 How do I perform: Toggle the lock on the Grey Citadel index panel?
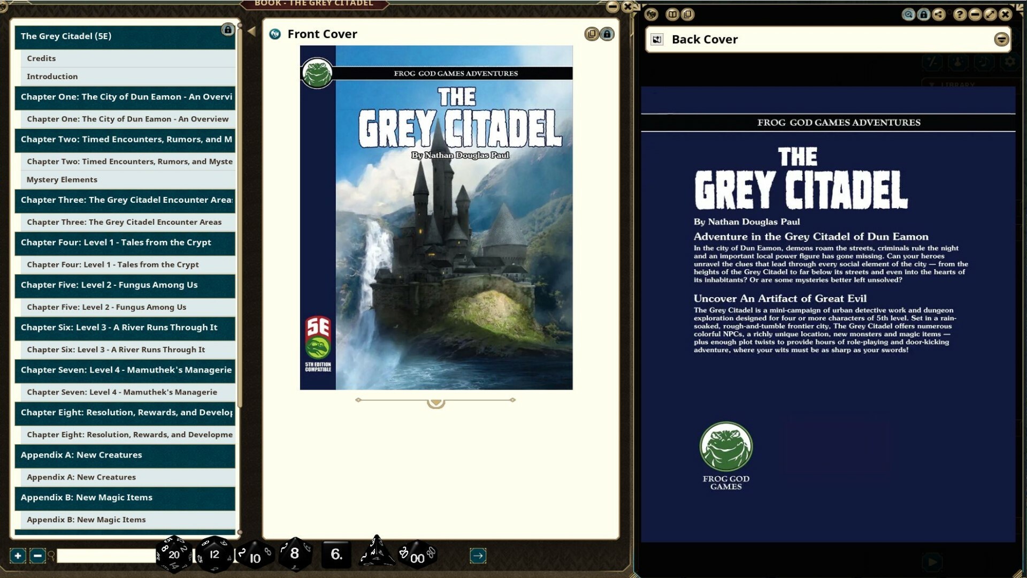pos(228,30)
